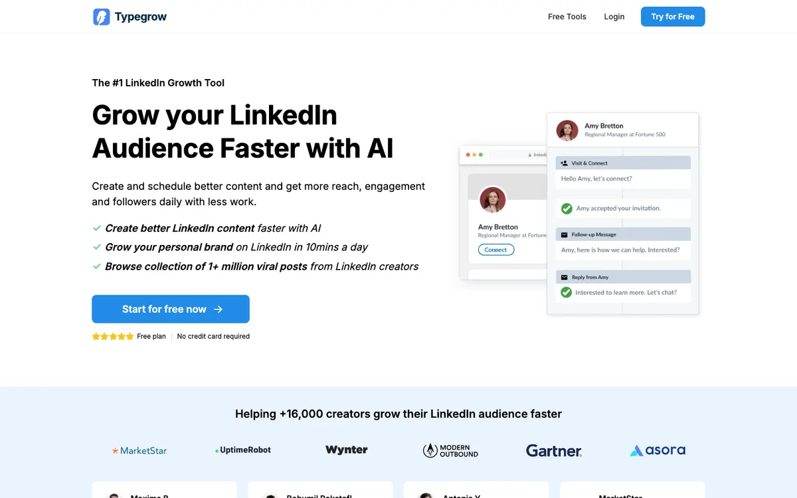Viewport: 797px width, 498px height.
Task: Click the asora logo
Action: pyautogui.click(x=658, y=450)
